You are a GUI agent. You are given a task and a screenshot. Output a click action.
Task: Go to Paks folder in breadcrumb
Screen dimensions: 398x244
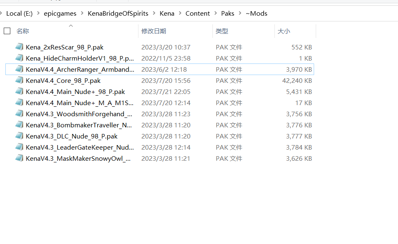click(228, 14)
